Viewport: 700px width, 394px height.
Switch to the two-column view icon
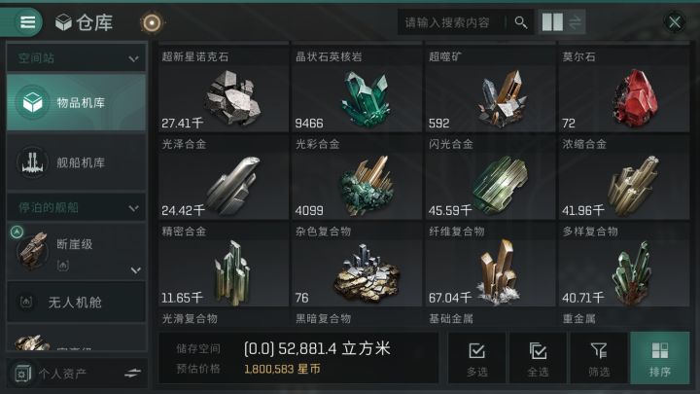click(x=552, y=21)
